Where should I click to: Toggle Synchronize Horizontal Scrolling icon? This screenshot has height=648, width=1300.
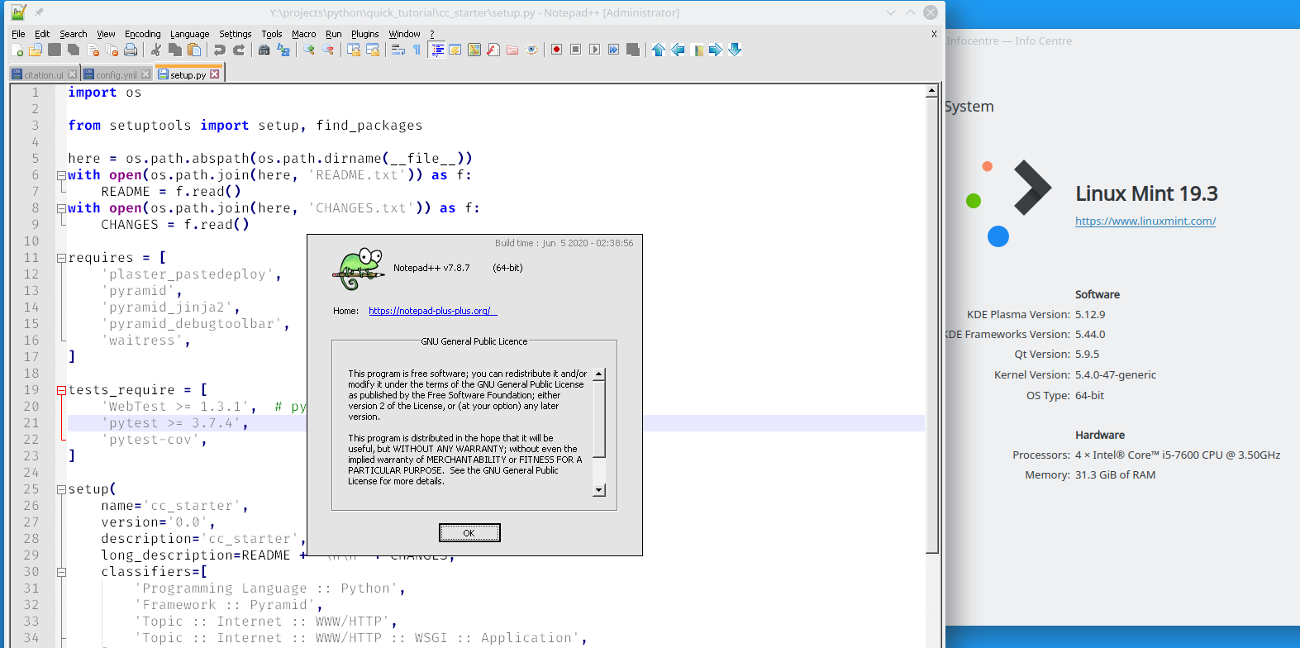[x=372, y=50]
